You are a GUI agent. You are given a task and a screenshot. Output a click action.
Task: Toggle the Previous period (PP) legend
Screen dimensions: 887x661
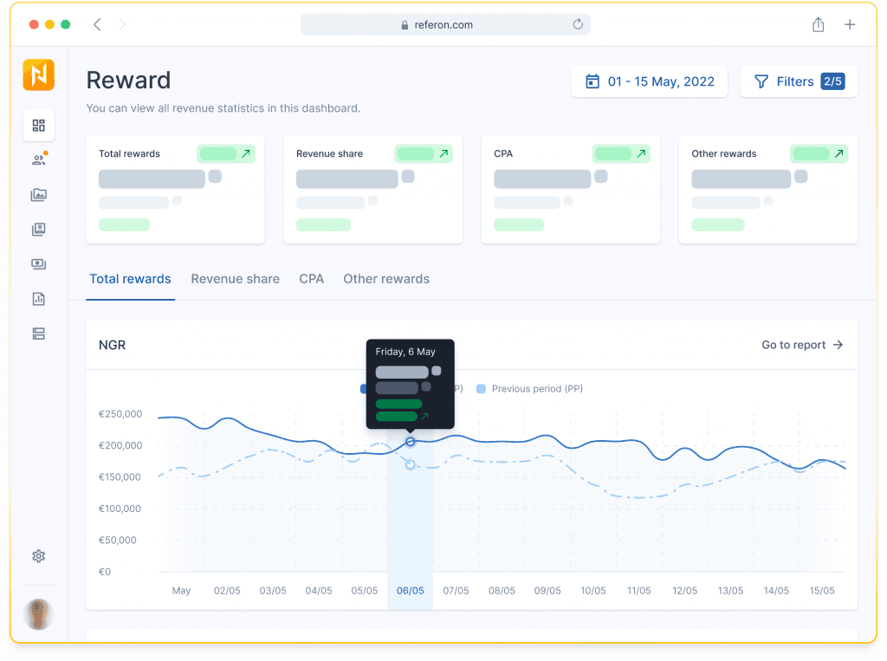pos(529,389)
